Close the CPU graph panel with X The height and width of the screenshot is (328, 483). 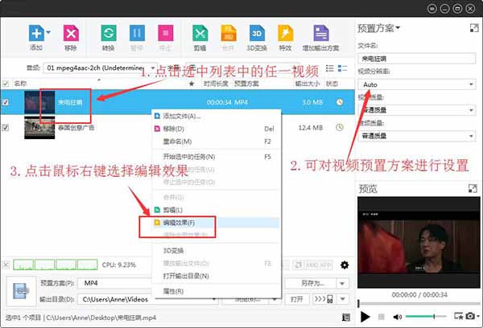pyautogui.click(x=6, y=264)
